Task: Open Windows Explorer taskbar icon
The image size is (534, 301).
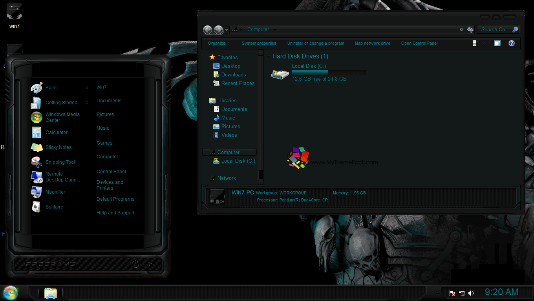Action: tap(51, 293)
